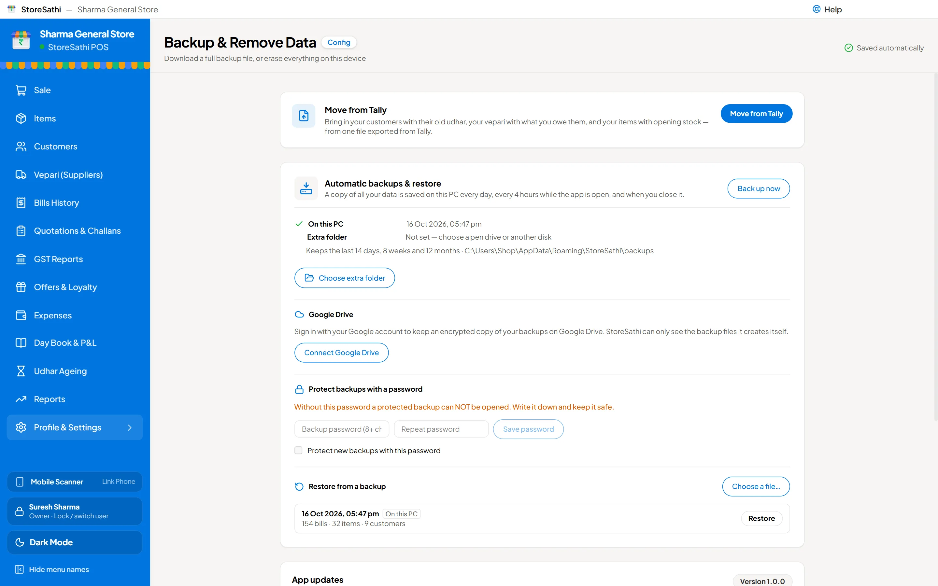Click the Move from Tally file icon
Screen dimensions: 938x586
point(304,116)
